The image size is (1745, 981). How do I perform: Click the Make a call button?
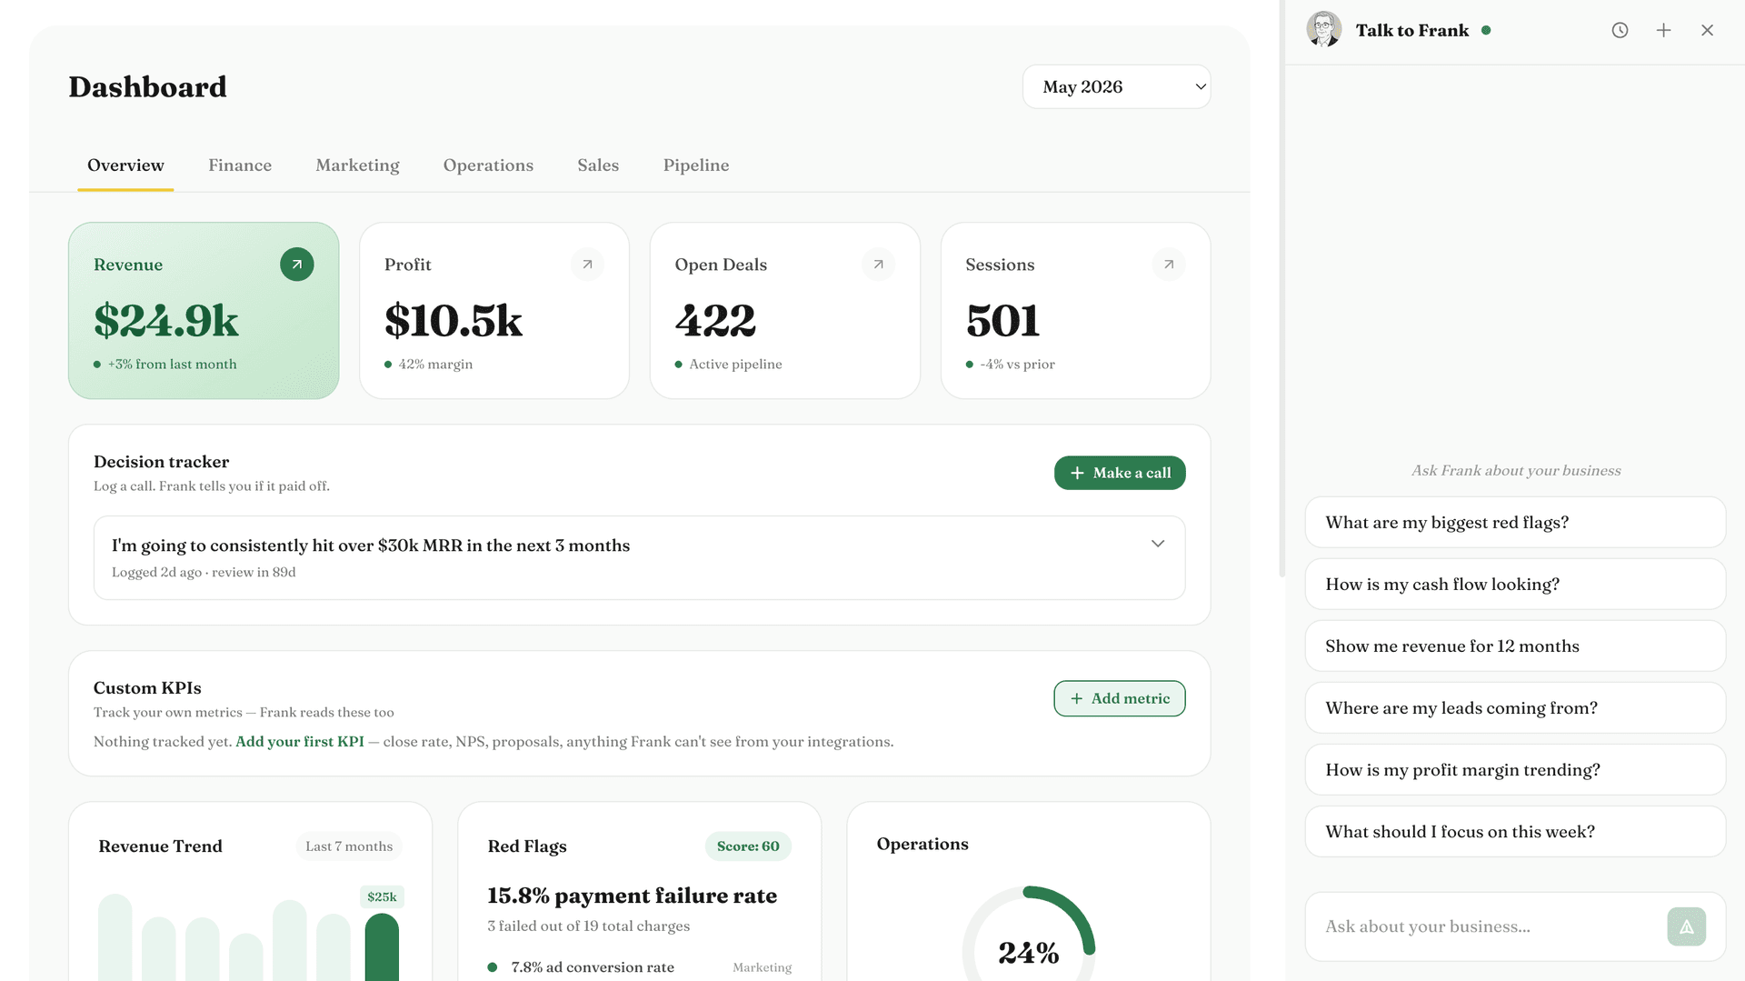coord(1120,473)
